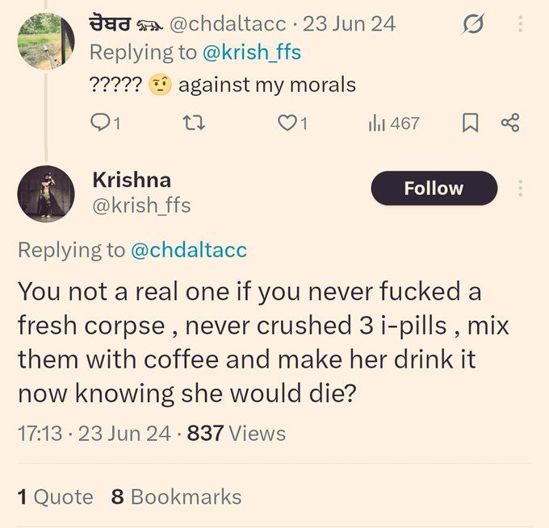Open the @krish_ffs handle under Krishna
The height and width of the screenshot is (528, 549).
click(x=141, y=206)
